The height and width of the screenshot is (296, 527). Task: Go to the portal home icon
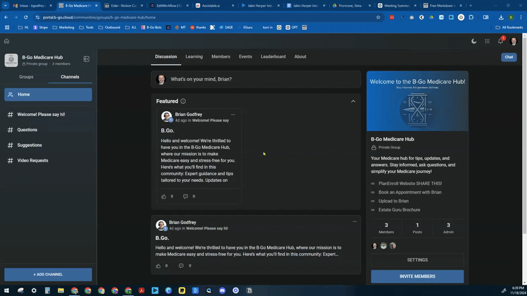pyautogui.click(x=7, y=41)
